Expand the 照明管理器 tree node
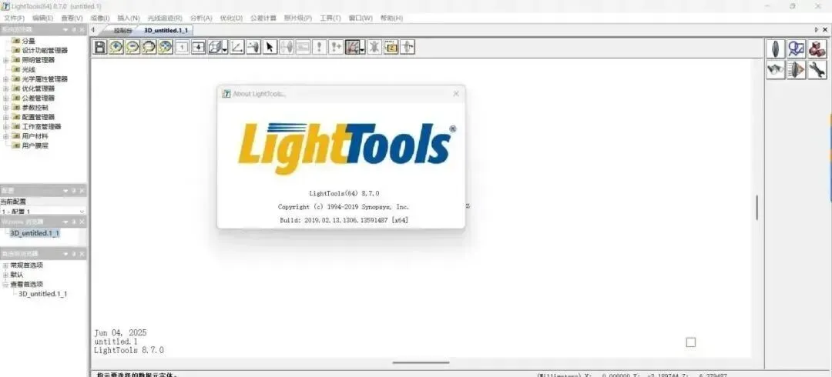This screenshot has height=377, width=832. [6, 60]
